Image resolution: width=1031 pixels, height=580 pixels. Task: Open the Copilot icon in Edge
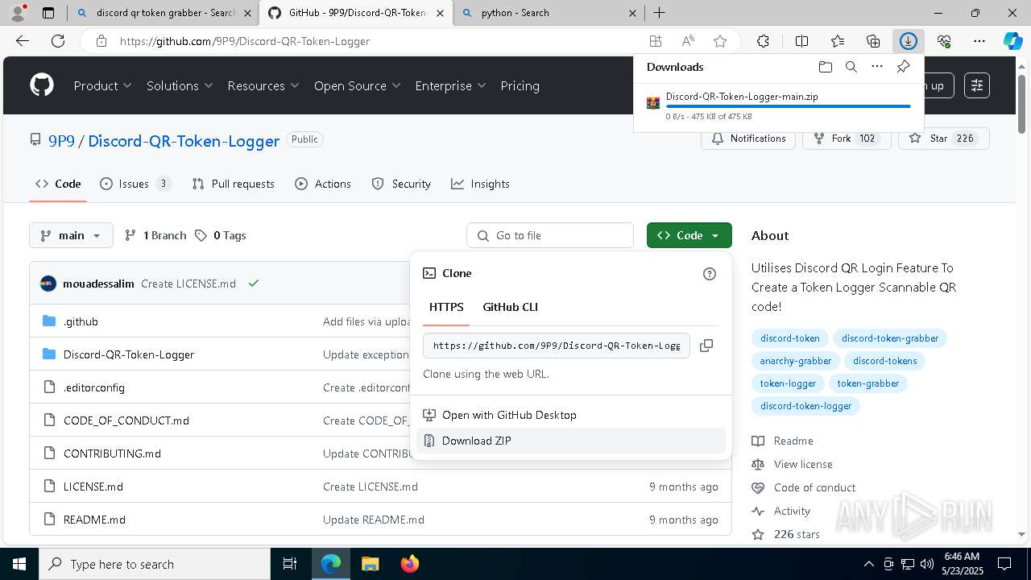1012,41
